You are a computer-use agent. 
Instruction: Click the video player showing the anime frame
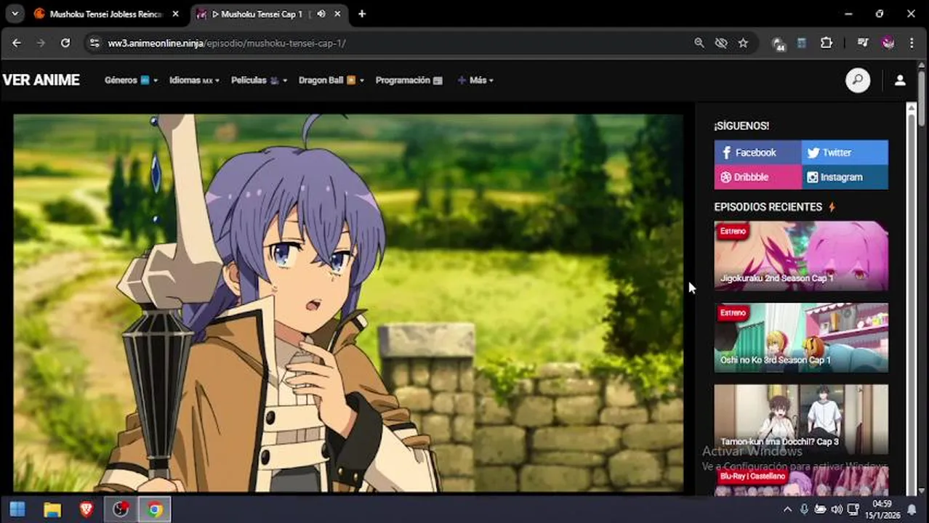pyautogui.click(x=348, y=303)
